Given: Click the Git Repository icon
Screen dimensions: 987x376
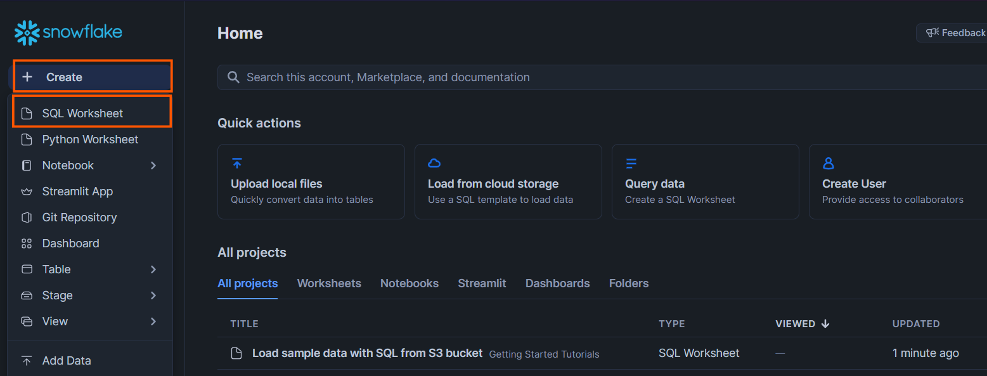Looking at the screenshot, I should click(27, 217).
